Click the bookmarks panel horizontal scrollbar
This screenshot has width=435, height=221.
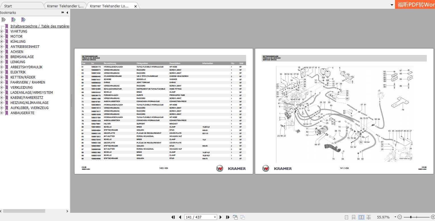[x=24, y=211]
